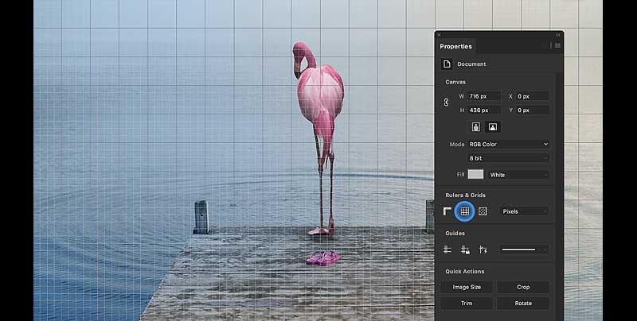
Task: Open the Properties panel menu icon
Action: [557, 46]
